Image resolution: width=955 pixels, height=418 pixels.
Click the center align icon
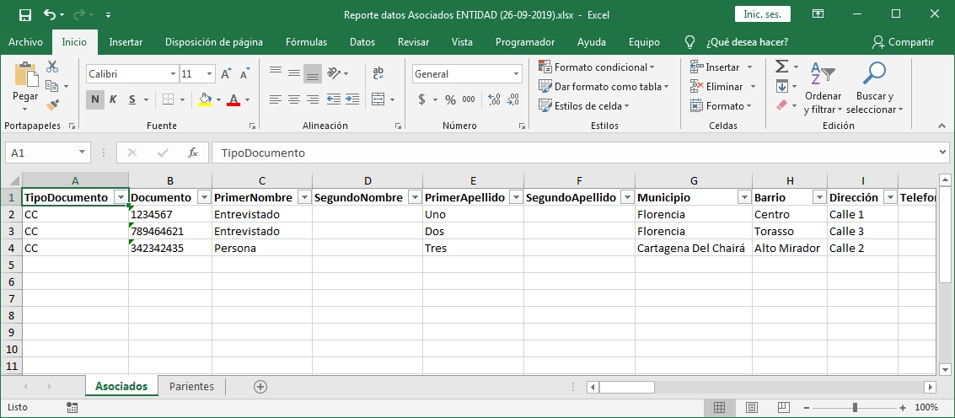pos(293,99)
